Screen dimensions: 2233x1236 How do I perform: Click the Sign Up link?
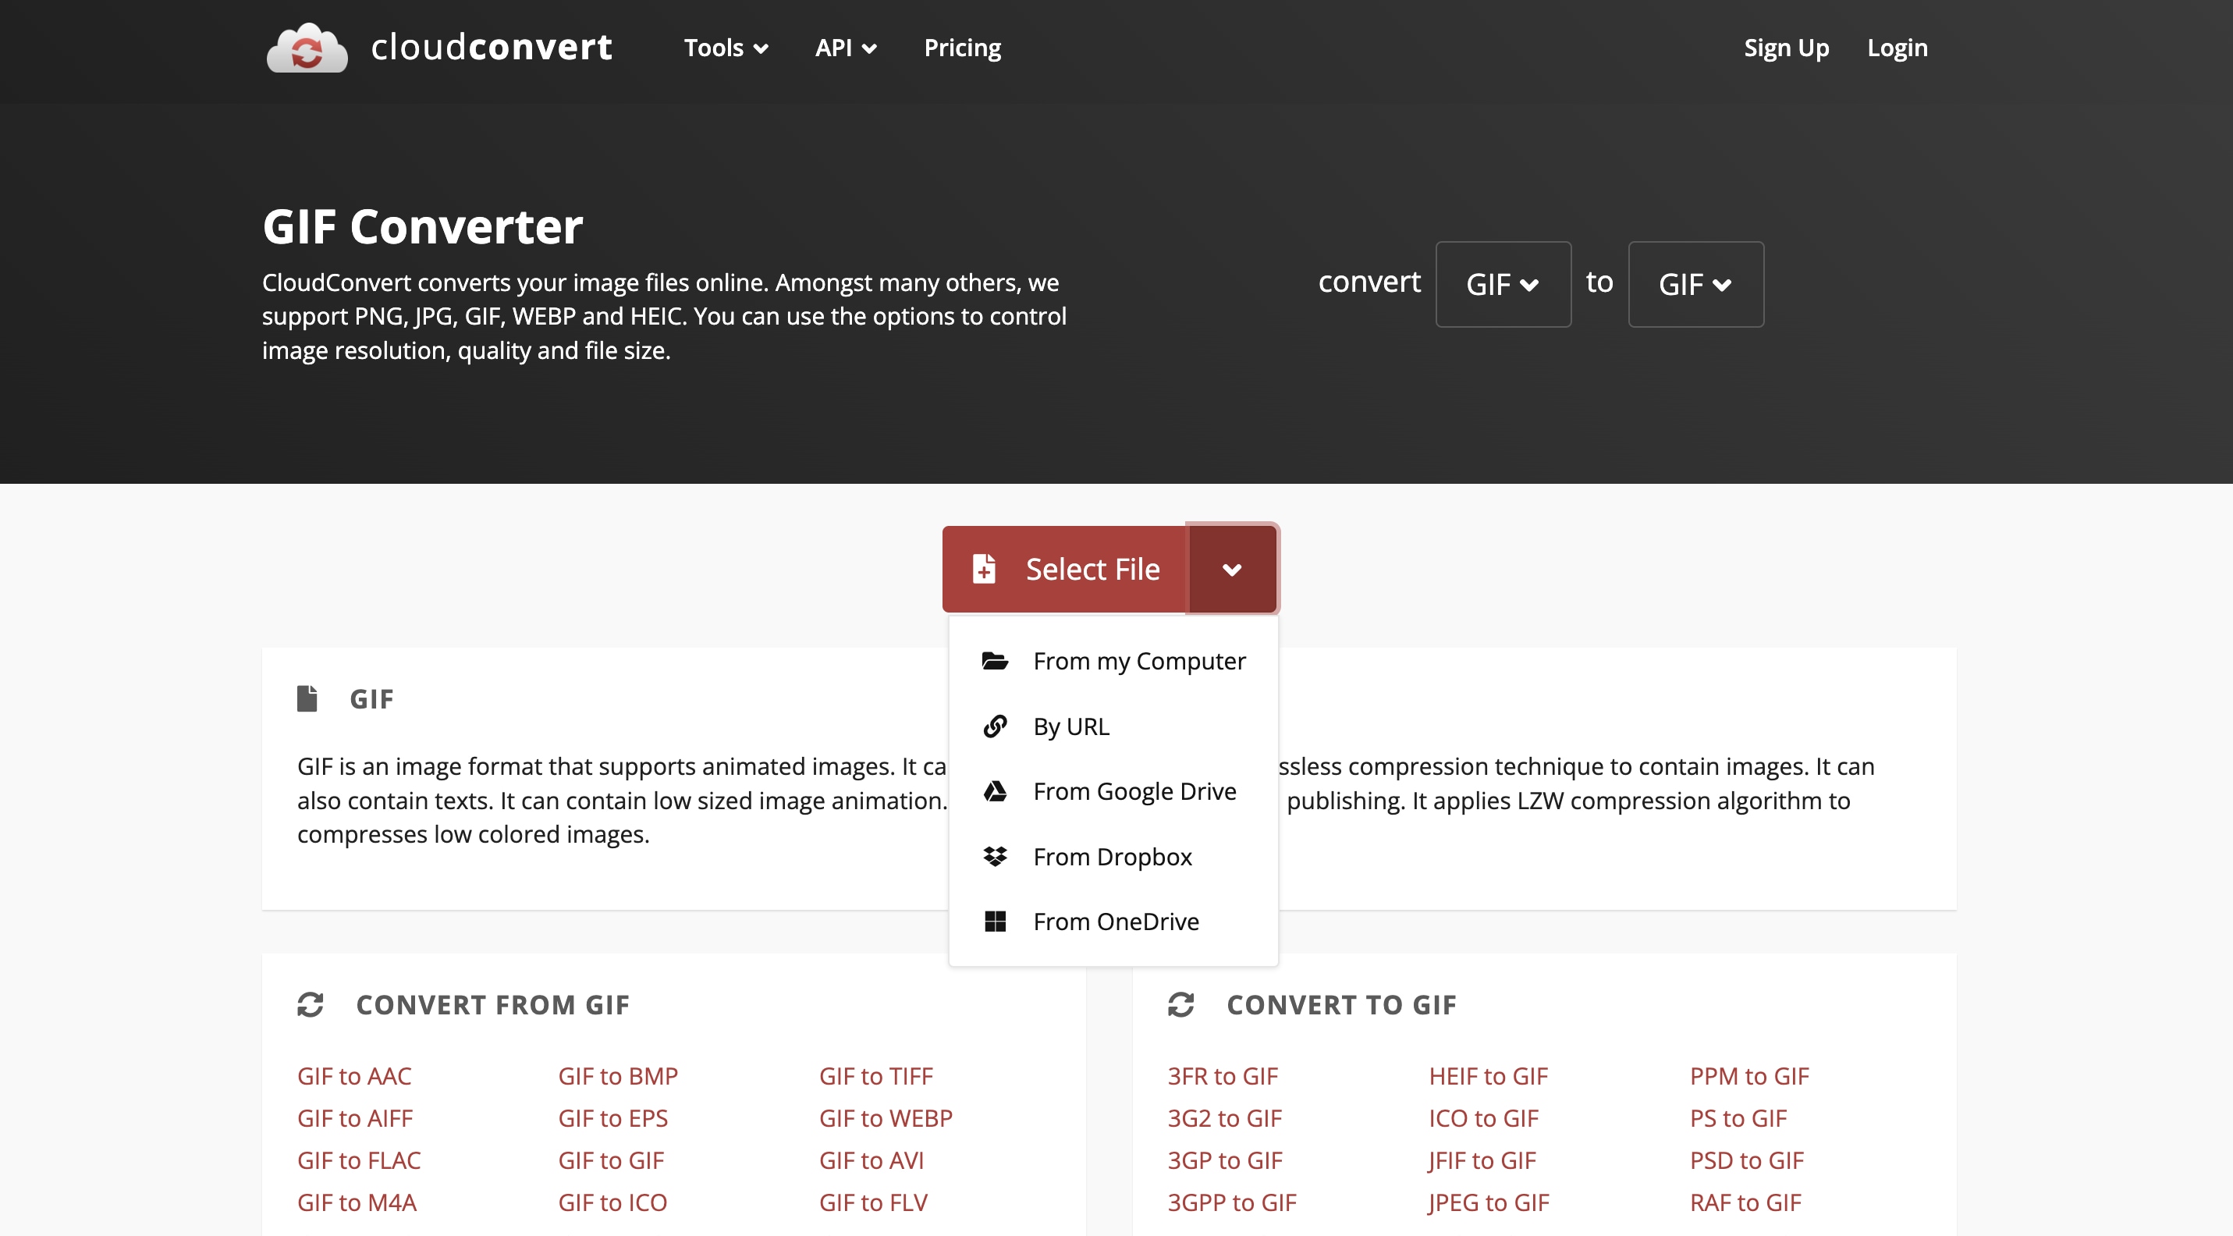(1786, 48)
